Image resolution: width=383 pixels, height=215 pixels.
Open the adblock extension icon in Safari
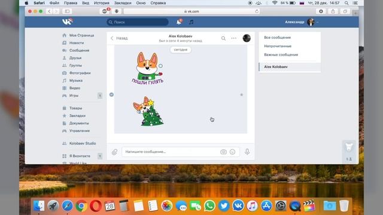coord(105,11)
